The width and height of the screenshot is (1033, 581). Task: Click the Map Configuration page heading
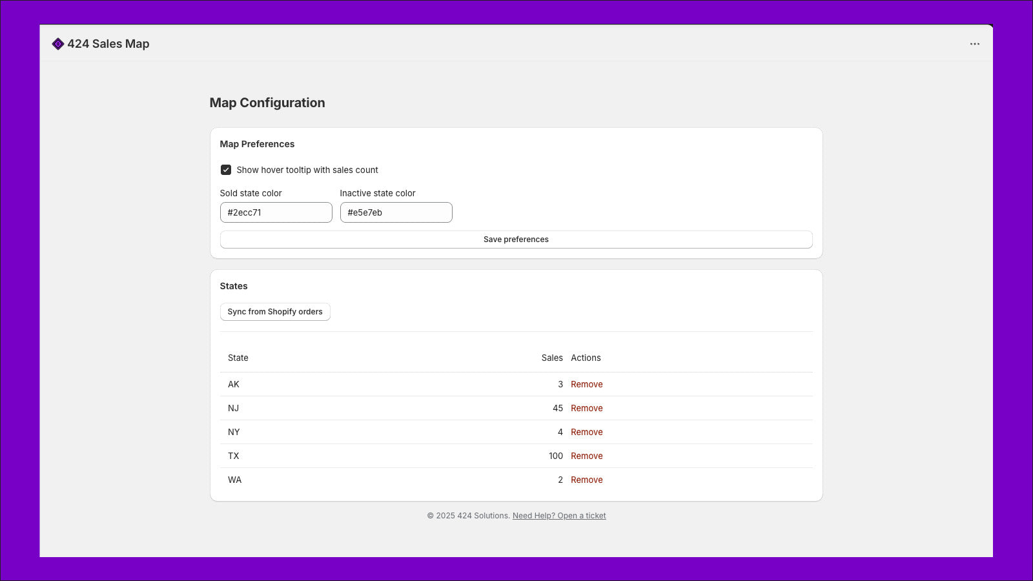[x=267, y=103]
